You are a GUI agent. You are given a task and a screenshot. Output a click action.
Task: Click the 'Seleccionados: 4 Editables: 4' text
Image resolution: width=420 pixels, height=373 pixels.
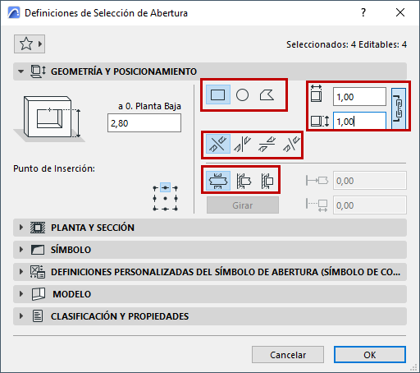point(346,44)
